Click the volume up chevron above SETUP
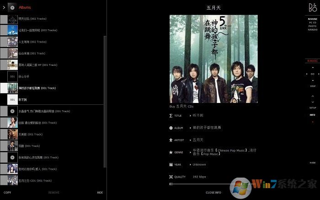 tap(313, 96)
